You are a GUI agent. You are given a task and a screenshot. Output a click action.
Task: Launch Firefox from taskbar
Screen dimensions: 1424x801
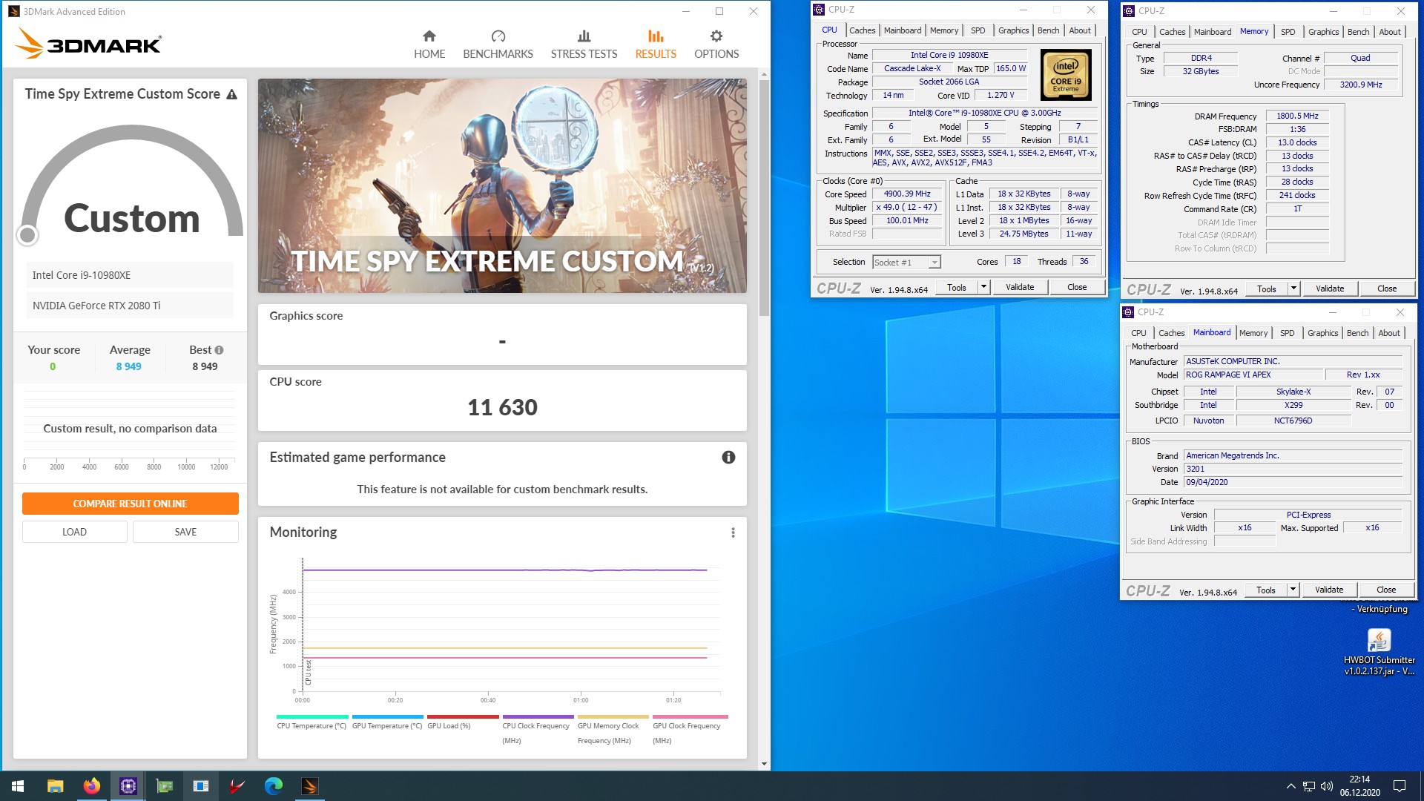[x=91, y=786]
